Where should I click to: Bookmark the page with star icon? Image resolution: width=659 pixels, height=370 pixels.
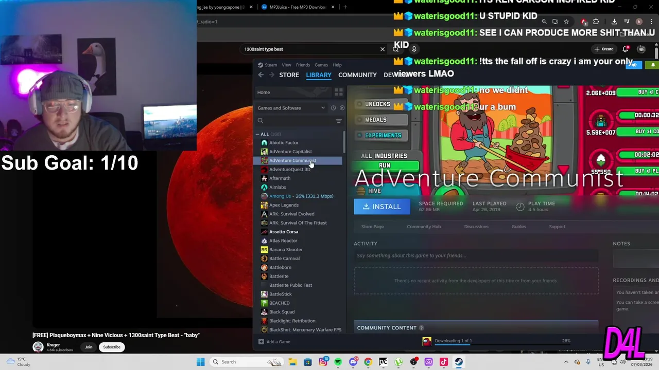click(566, 22)
